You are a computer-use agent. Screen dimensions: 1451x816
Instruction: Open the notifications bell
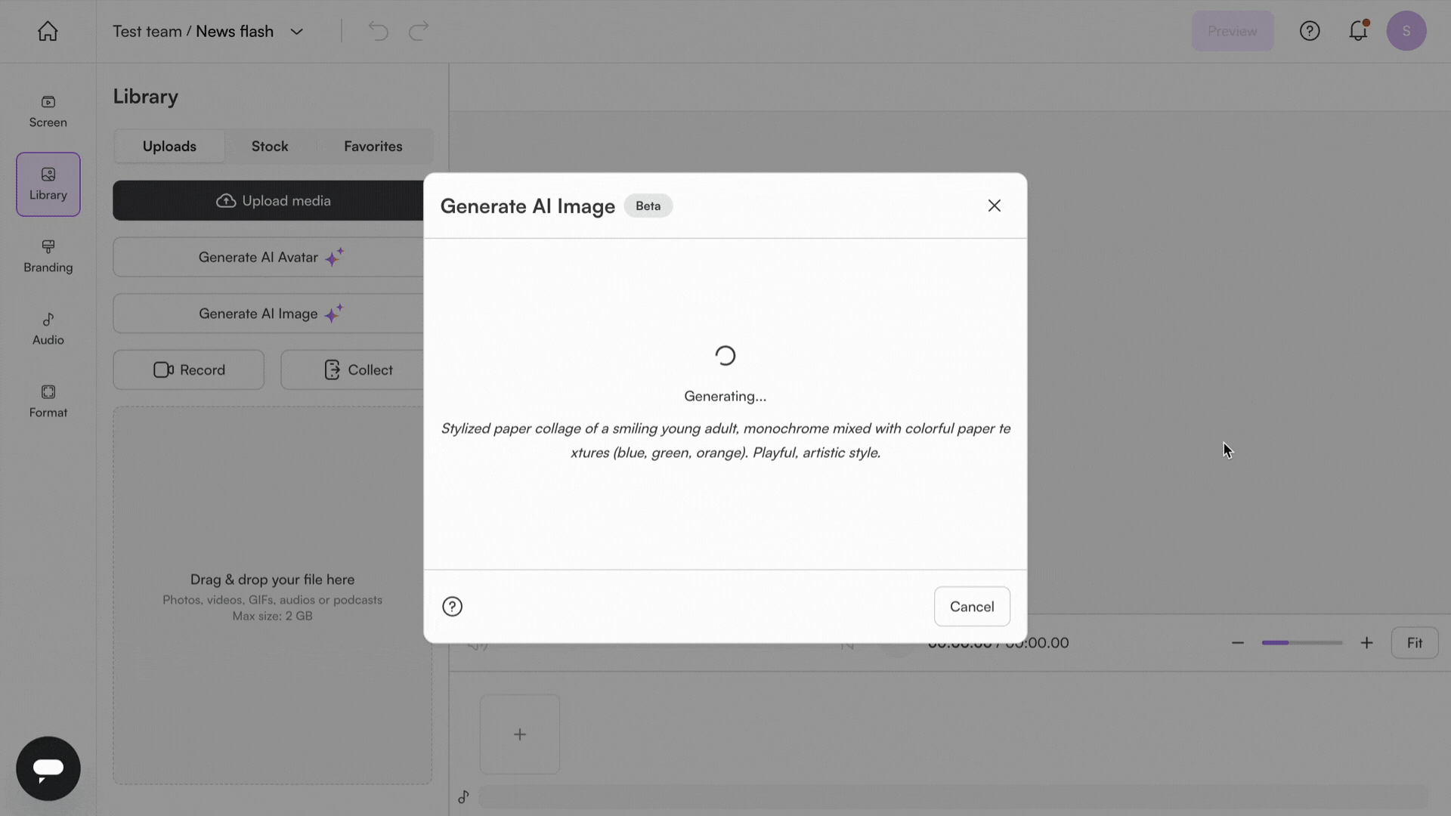[1359, 31]
